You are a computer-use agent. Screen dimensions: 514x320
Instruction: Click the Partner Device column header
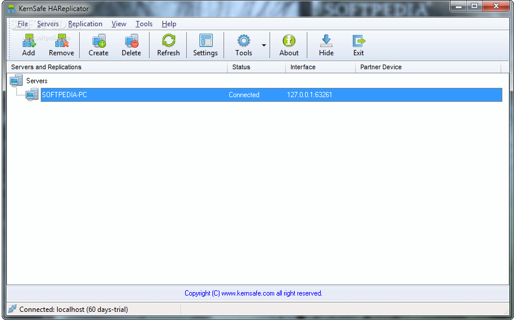click(428, 67)
